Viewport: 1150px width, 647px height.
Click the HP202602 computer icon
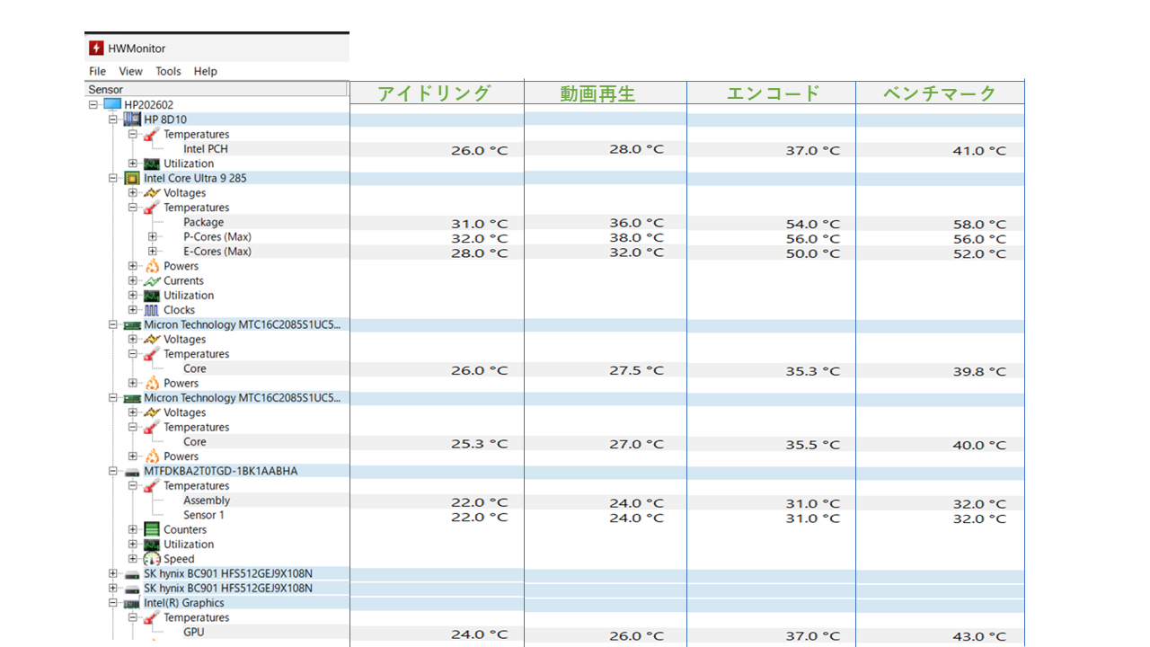pyautogui.click(x=112, y=105)
